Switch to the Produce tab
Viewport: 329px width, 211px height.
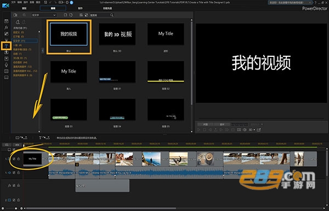tap(80, 8)
